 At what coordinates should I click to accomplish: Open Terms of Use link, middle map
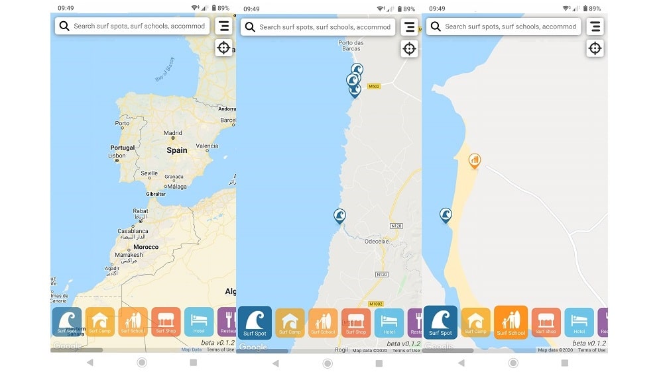click(x=406, y=350)
